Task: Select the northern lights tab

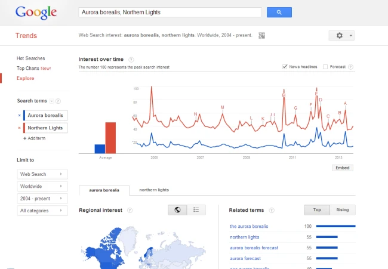Action: coord(154,190)
